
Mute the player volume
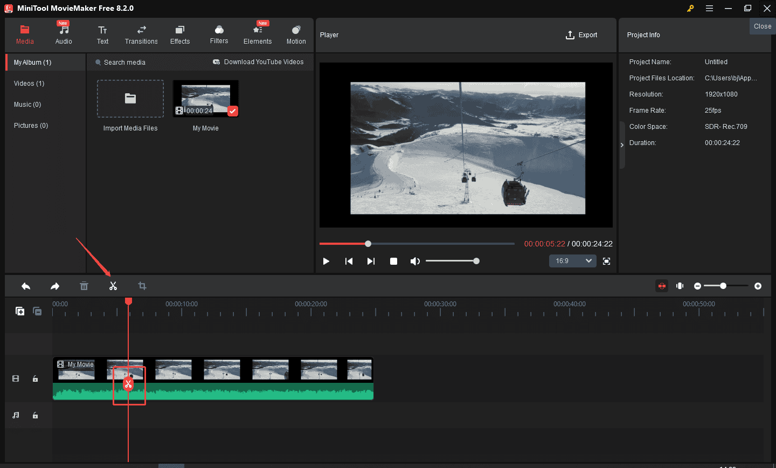pos(415,261)
